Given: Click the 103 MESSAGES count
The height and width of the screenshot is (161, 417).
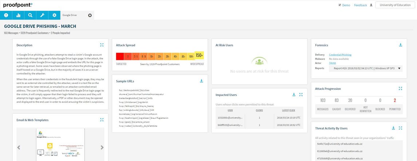Looking at the screenshot, I should [x=323, y=100].
